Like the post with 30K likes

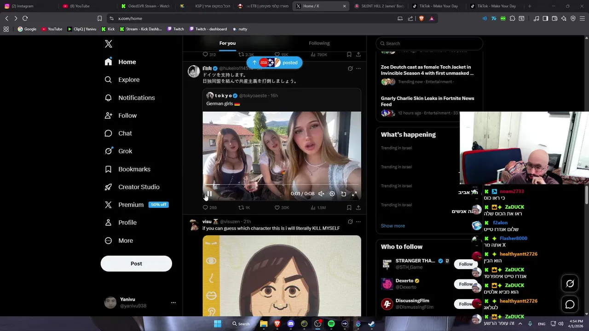pos(282,208)
